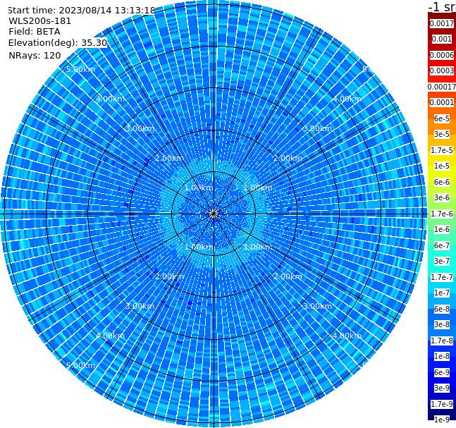Select the 0.0001 colorbar tick label
456x428 pixels.
coord(442,102)
